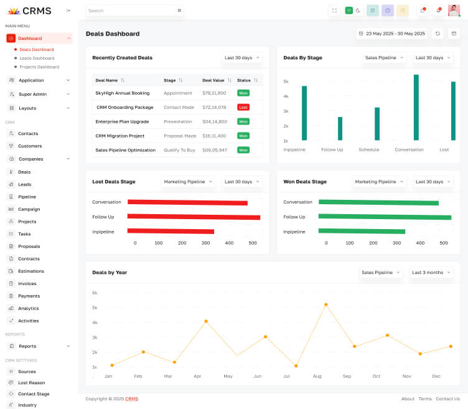Open the date range picker 23 May 2025
Viewport: 468px width, 409px height.
click(391, 34)
